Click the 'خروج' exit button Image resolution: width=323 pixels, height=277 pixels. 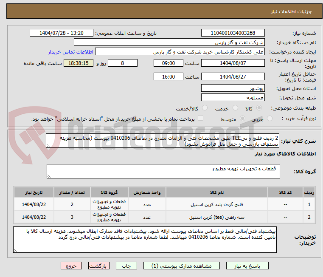click(71, 266)
